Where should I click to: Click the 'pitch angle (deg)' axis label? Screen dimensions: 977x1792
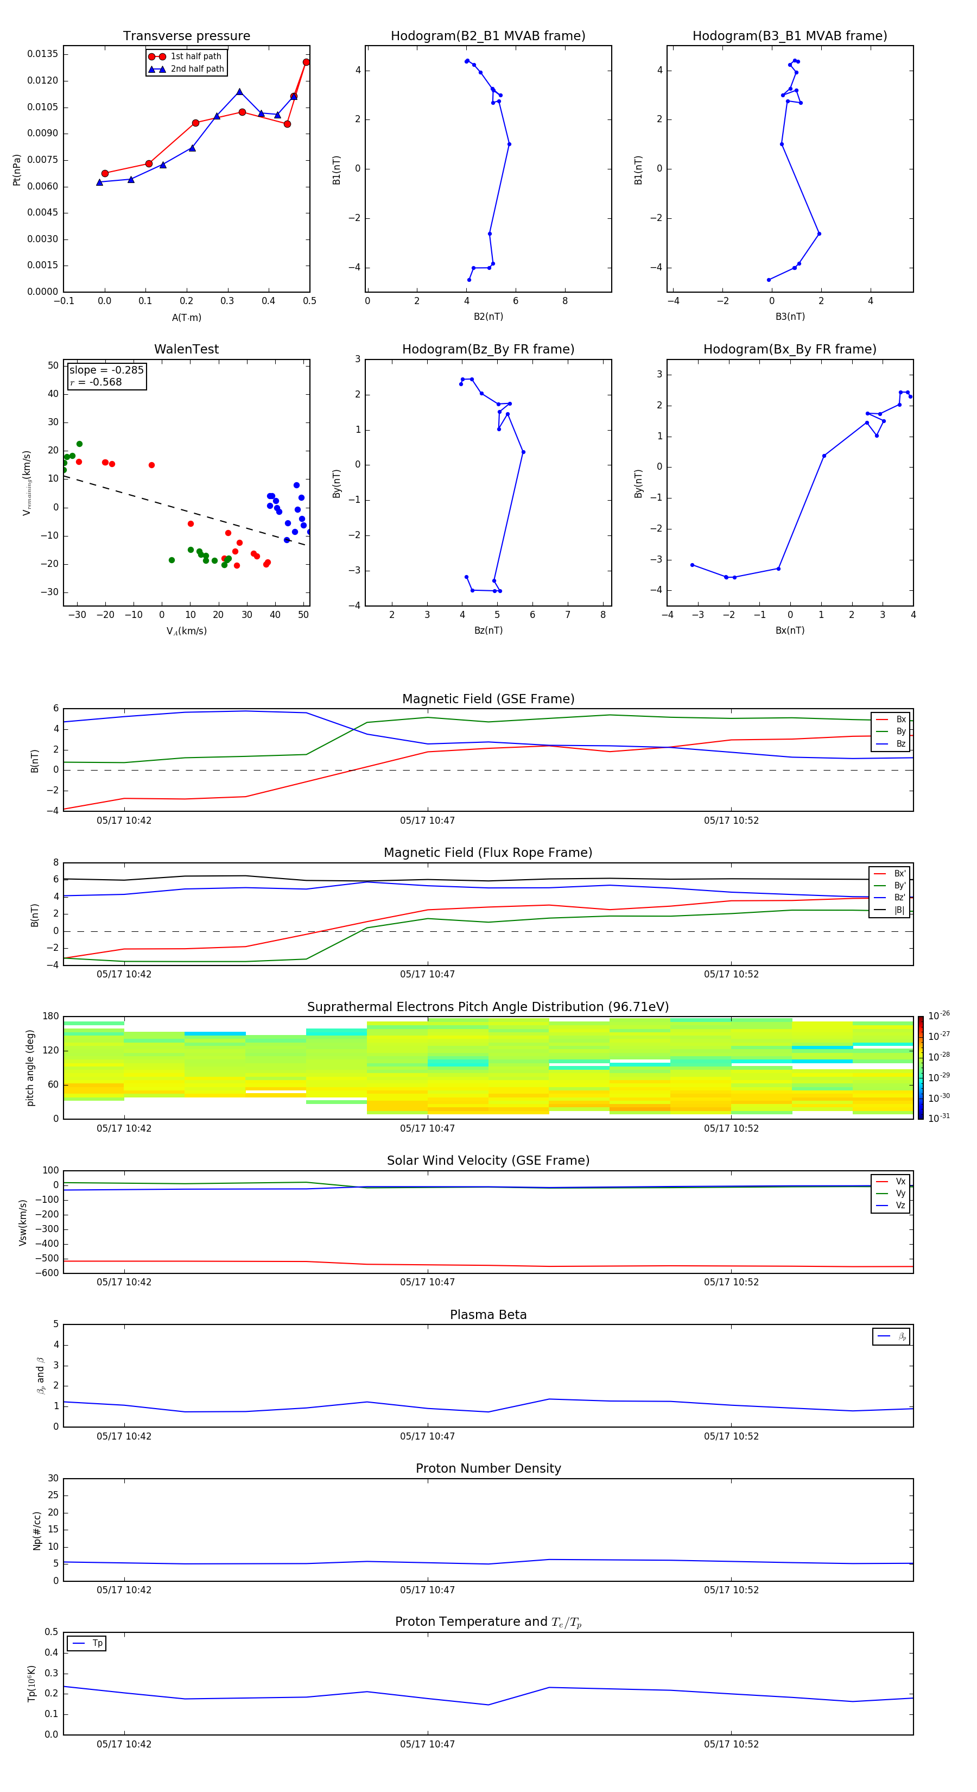[x=30, y=1068]
